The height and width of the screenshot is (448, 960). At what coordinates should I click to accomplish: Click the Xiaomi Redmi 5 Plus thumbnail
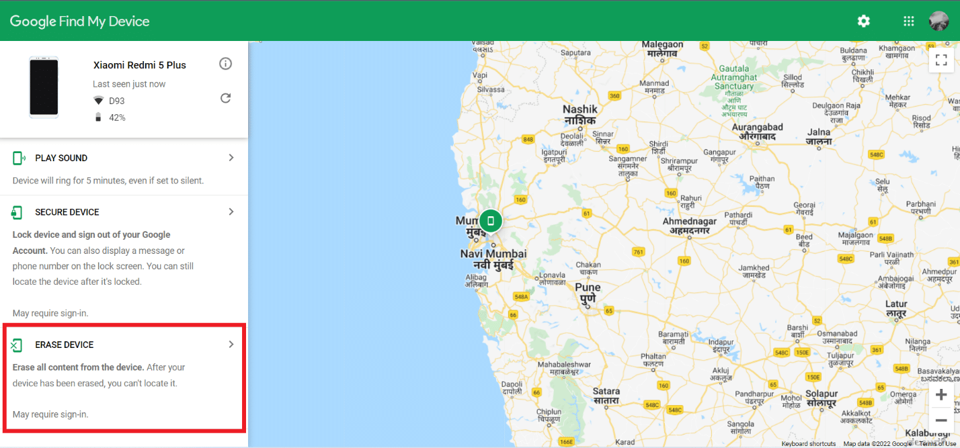tap(44, 87)
